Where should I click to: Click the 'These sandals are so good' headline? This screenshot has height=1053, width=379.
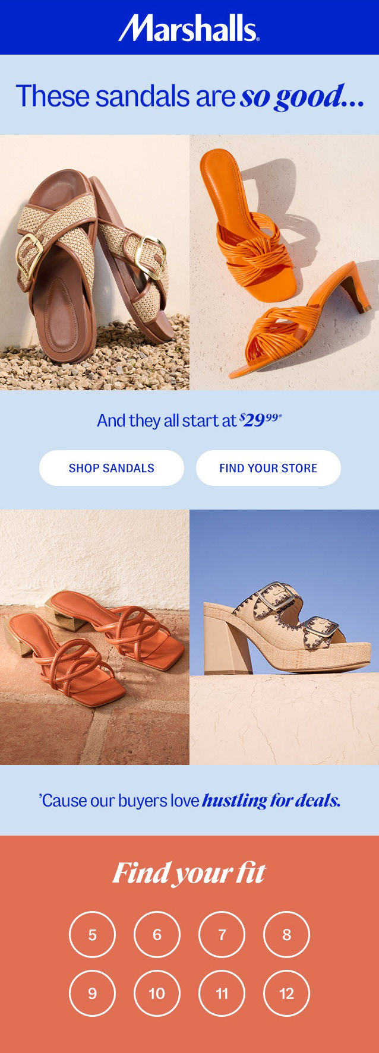point(190,96)
